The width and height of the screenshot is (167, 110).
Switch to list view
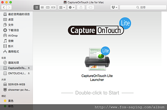[x=42, y=7]
